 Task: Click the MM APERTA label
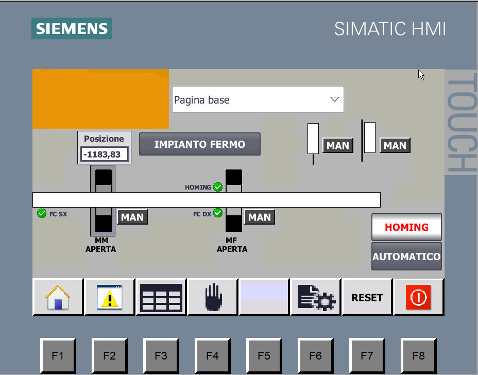tap(100, 245)
